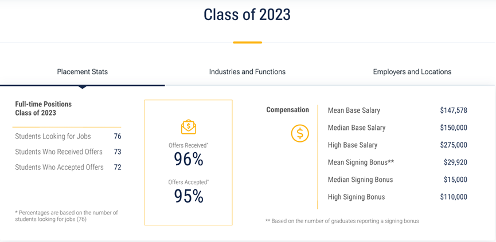Click the Mean Base Salary label
Screen dimensions: 496x242
[x=354, y=111]
